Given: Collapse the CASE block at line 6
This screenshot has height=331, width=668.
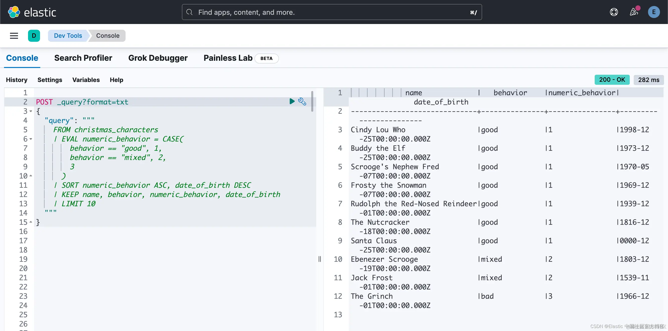Looking at the screenshot, I should (31, 139).
